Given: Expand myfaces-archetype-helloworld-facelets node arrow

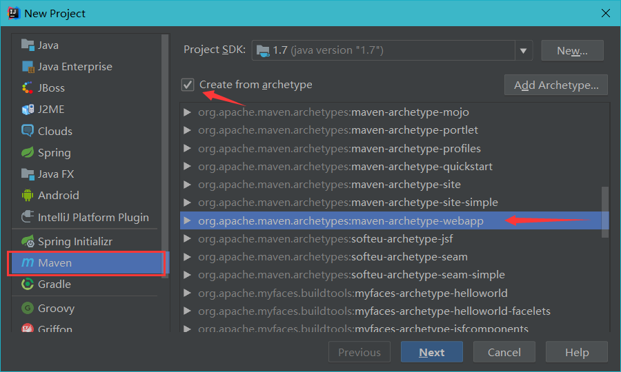Looking at the screenshot, I should (x=187, y=311).
